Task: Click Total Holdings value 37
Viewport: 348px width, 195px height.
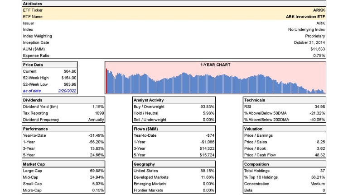Action: coord(323,171)
